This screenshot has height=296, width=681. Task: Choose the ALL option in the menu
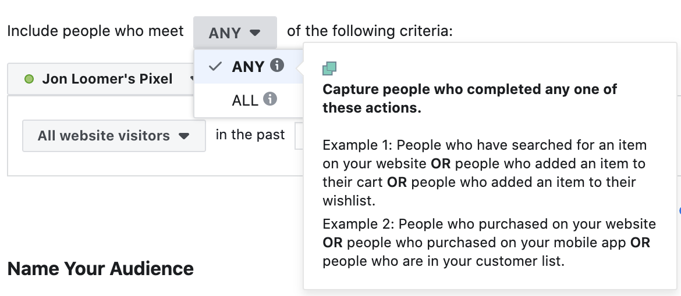(249, 100)
